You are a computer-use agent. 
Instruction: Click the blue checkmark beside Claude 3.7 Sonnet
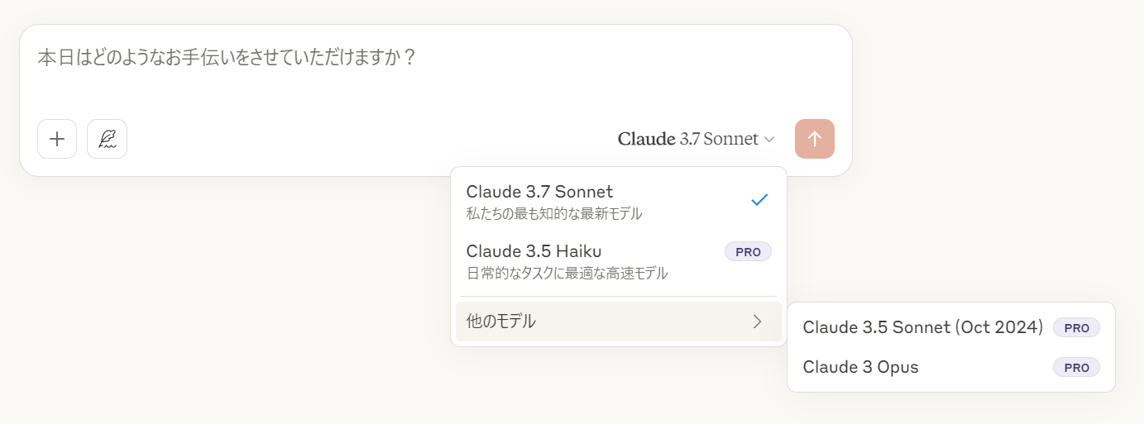point(759,200)
